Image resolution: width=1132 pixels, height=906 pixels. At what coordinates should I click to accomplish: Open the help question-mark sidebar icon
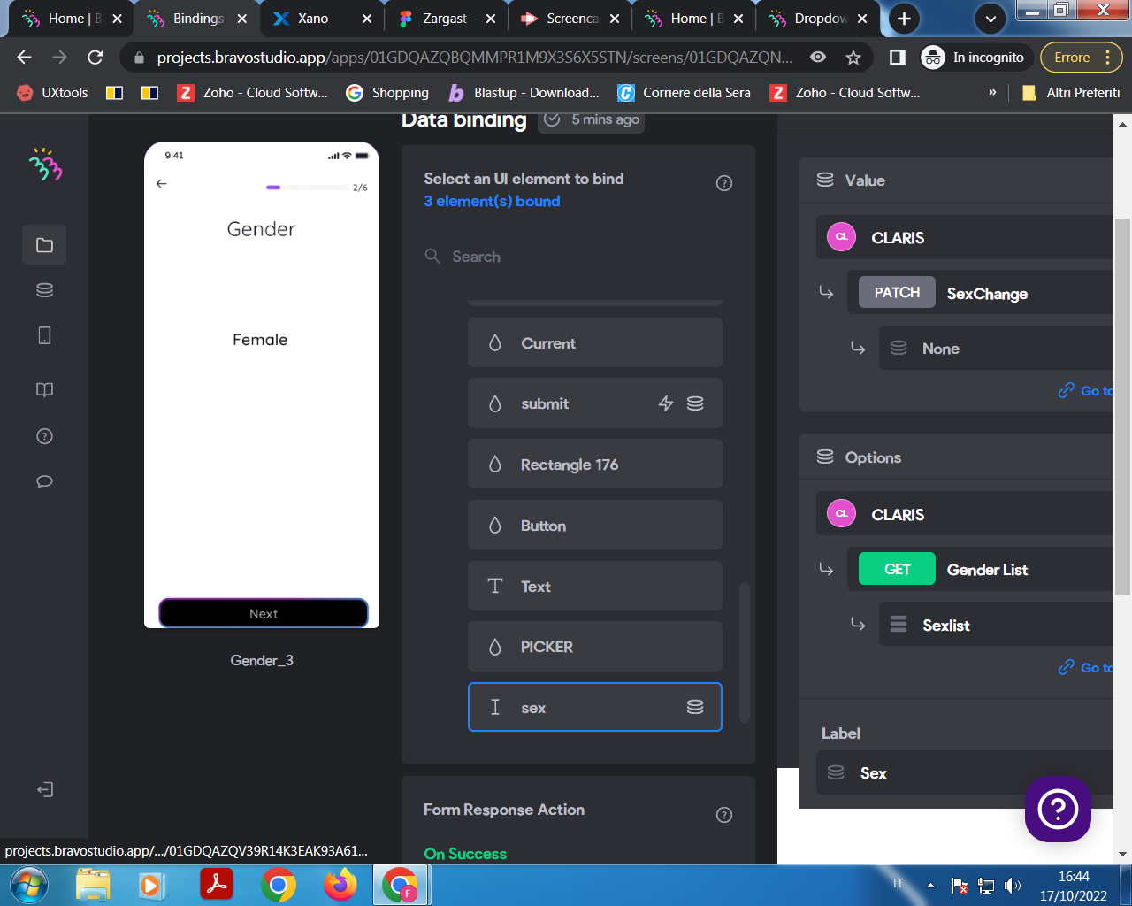[x=44, y=436]
